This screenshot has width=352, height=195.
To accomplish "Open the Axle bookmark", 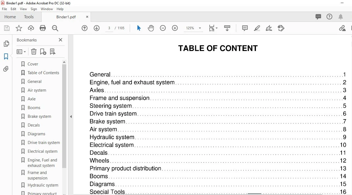I will pos(31,99).
